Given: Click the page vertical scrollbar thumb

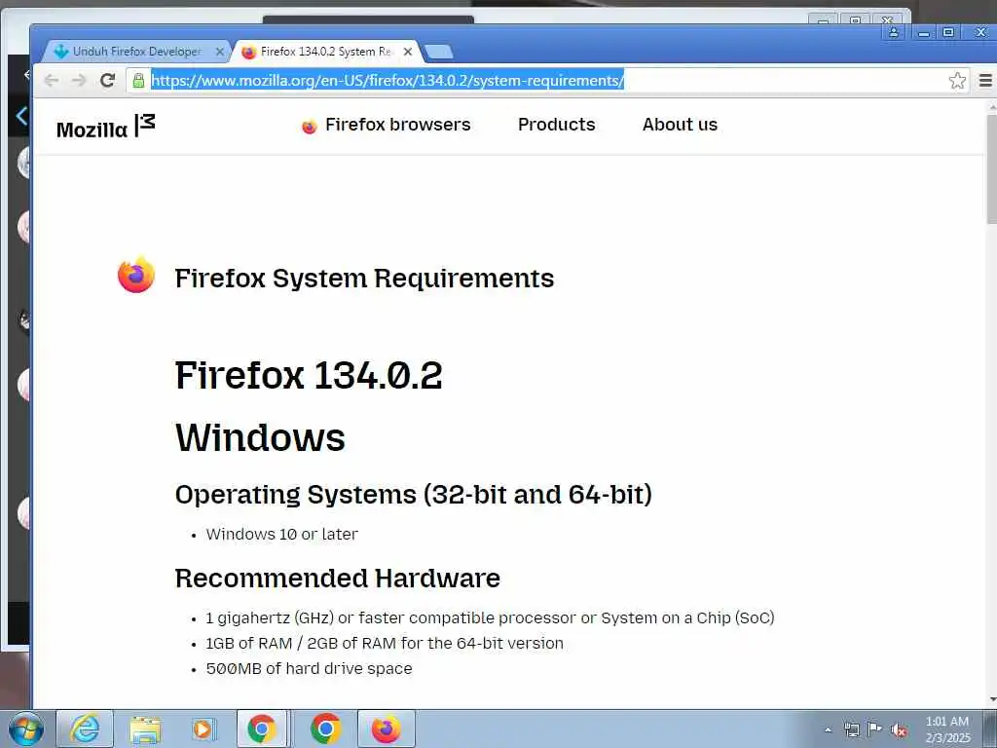Looking at the screenshot, I should [991, 169].
